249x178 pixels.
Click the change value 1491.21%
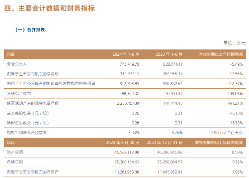(234, 103)
